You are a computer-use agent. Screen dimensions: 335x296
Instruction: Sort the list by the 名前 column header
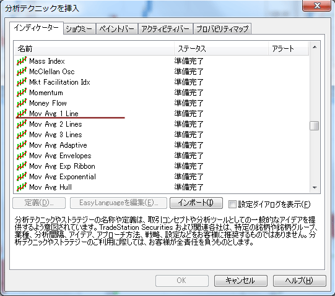94,49
